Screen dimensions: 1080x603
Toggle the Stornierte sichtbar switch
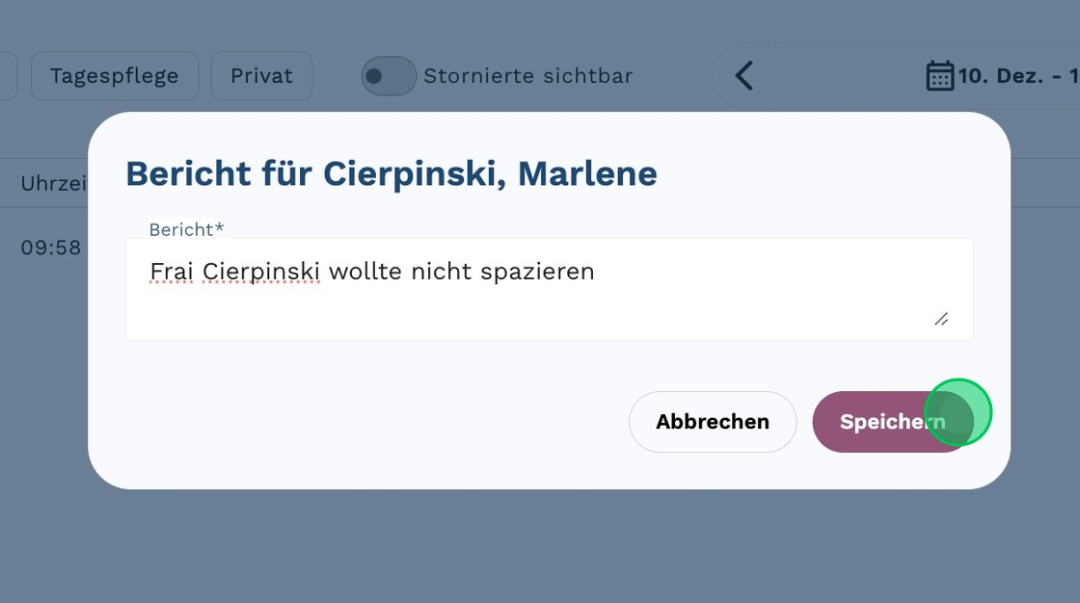[x=389, y=76]
